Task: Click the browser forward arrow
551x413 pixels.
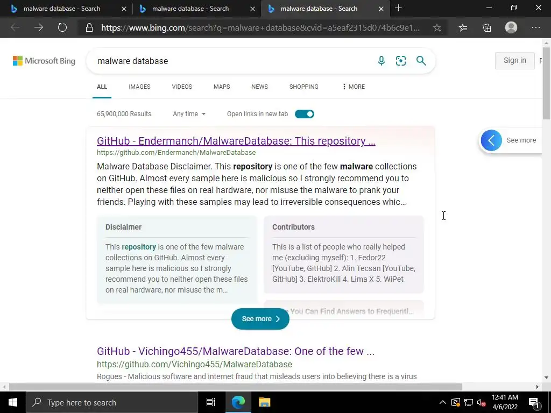Action: click(x=39, y=27)
